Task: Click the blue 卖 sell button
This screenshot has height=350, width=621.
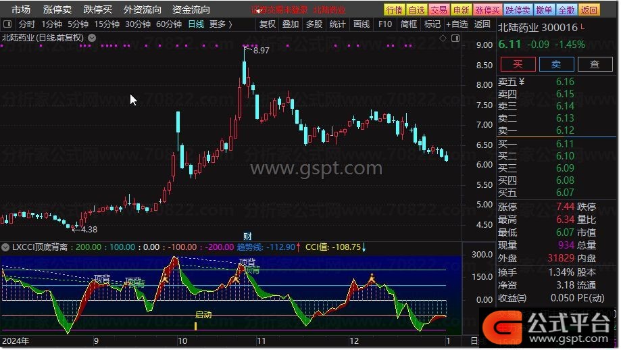Action: click(x=556, y=64)
